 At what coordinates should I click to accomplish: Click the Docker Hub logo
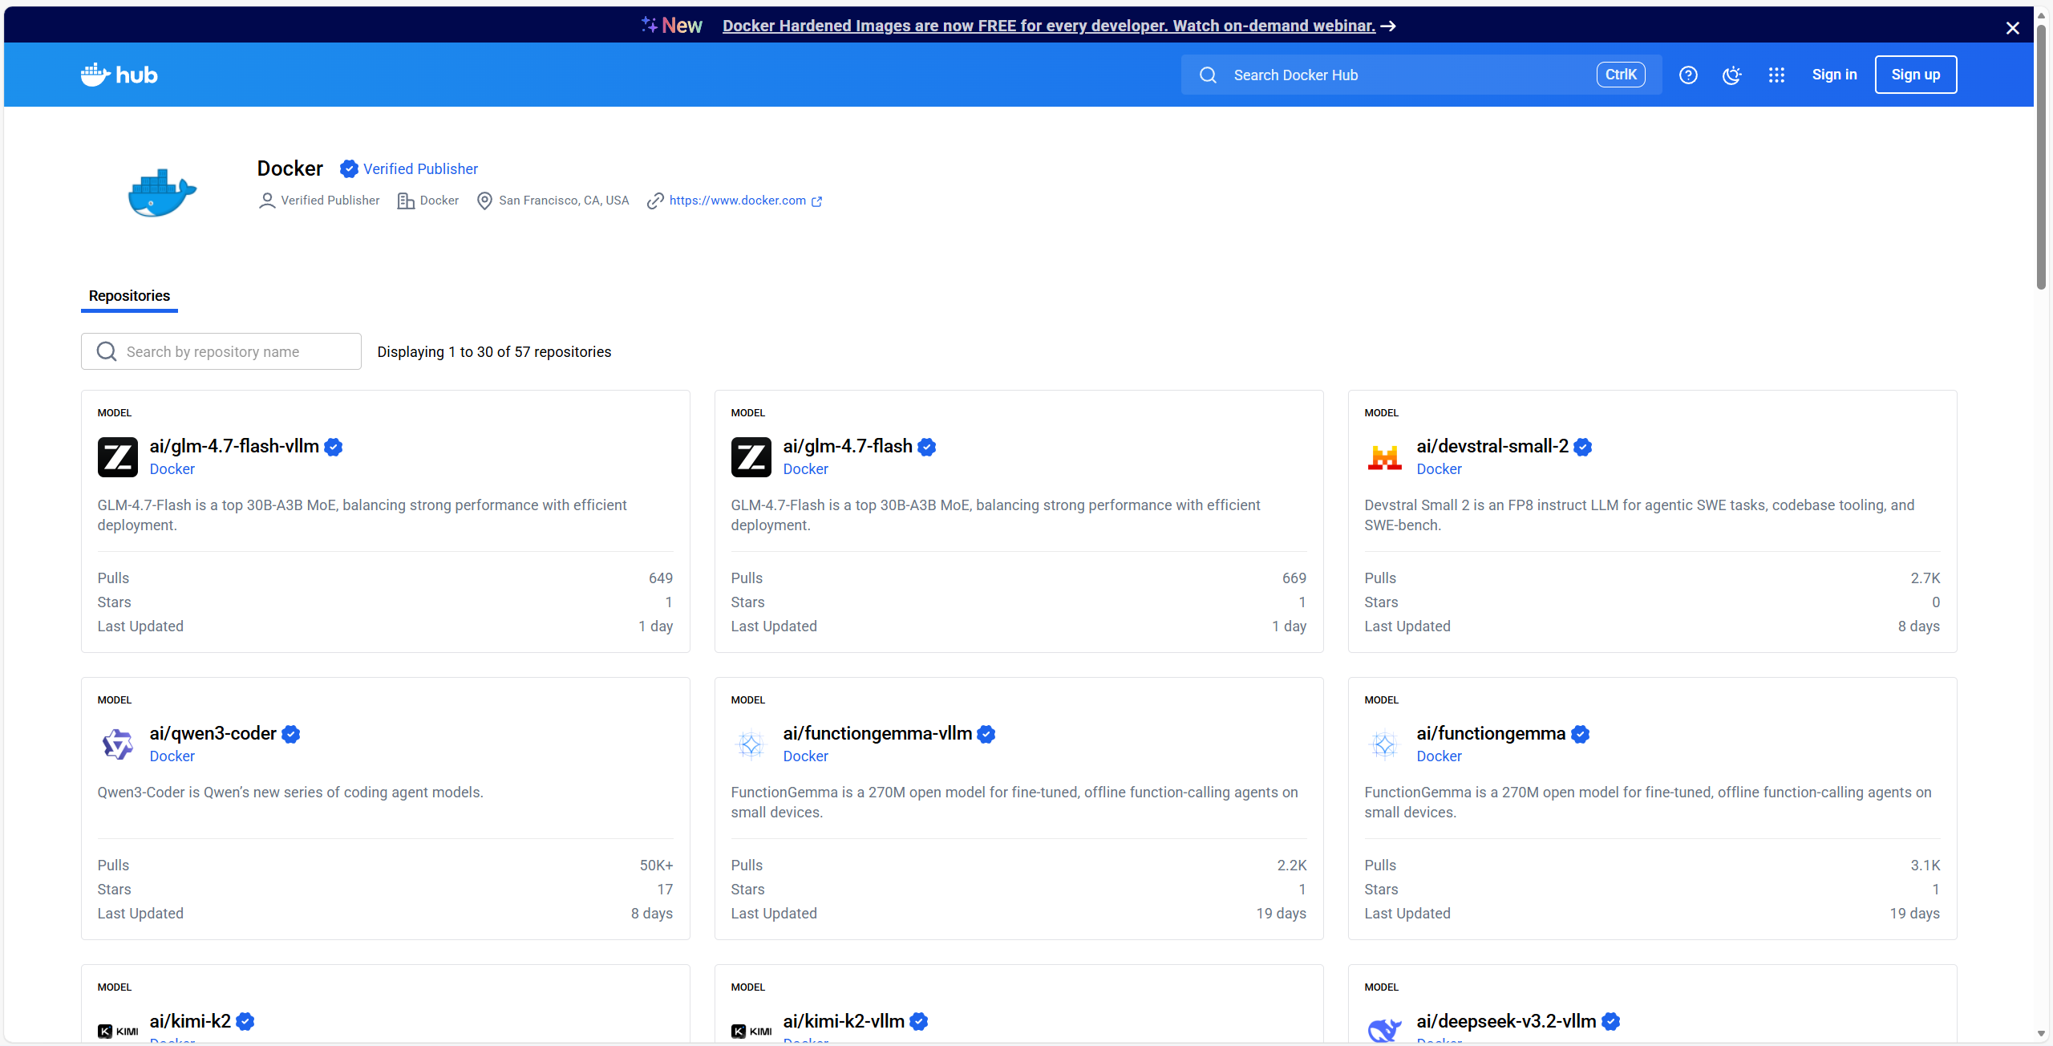tap(119, 75)
